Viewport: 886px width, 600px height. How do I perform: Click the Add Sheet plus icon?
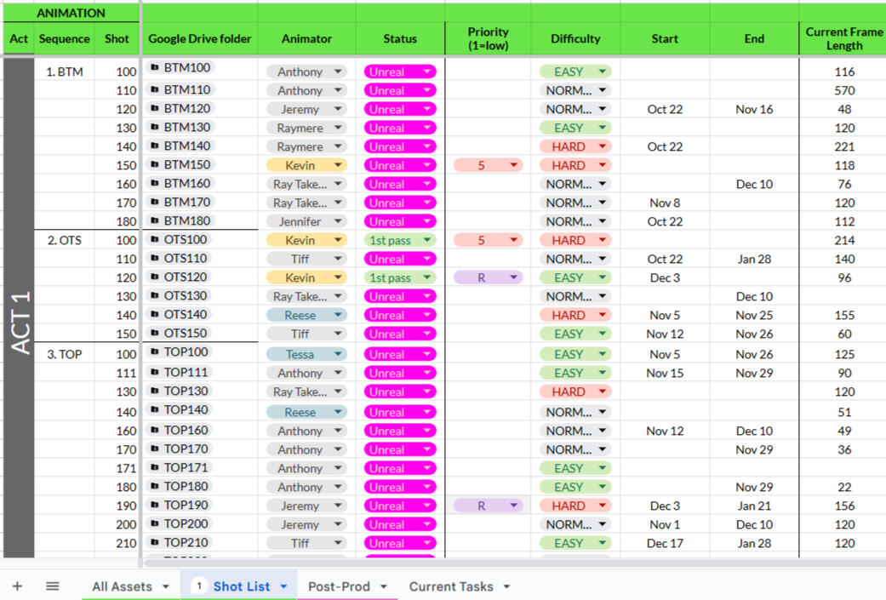17,586
